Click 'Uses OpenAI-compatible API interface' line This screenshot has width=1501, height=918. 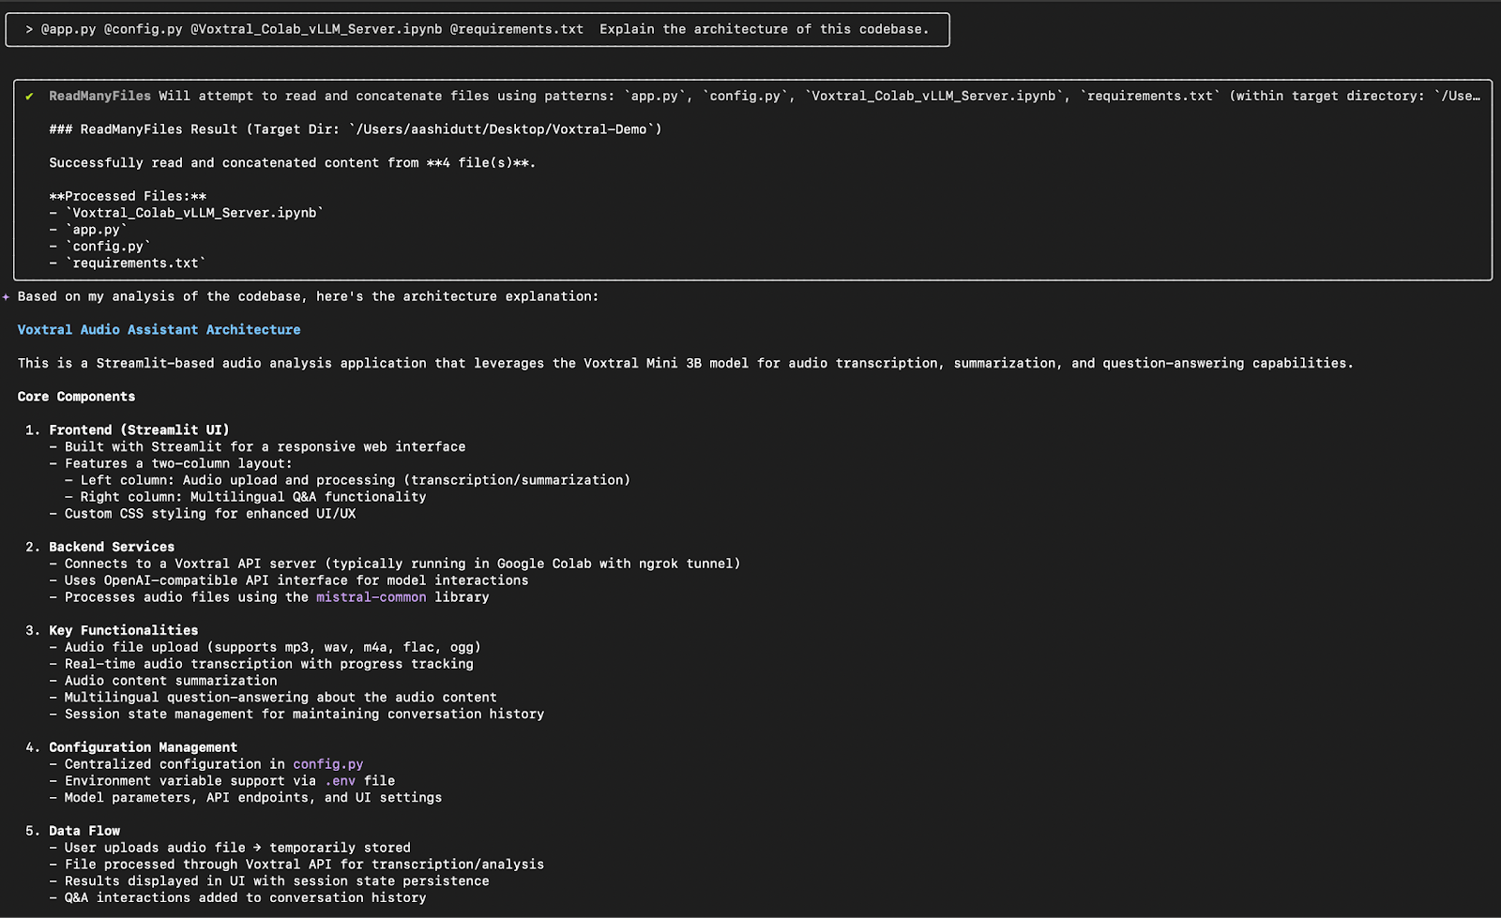tap(296, 580)
